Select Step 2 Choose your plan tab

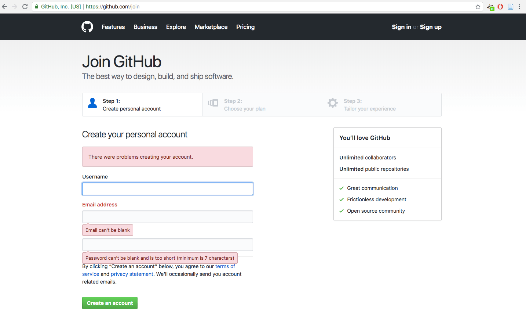tap(262, 105)
